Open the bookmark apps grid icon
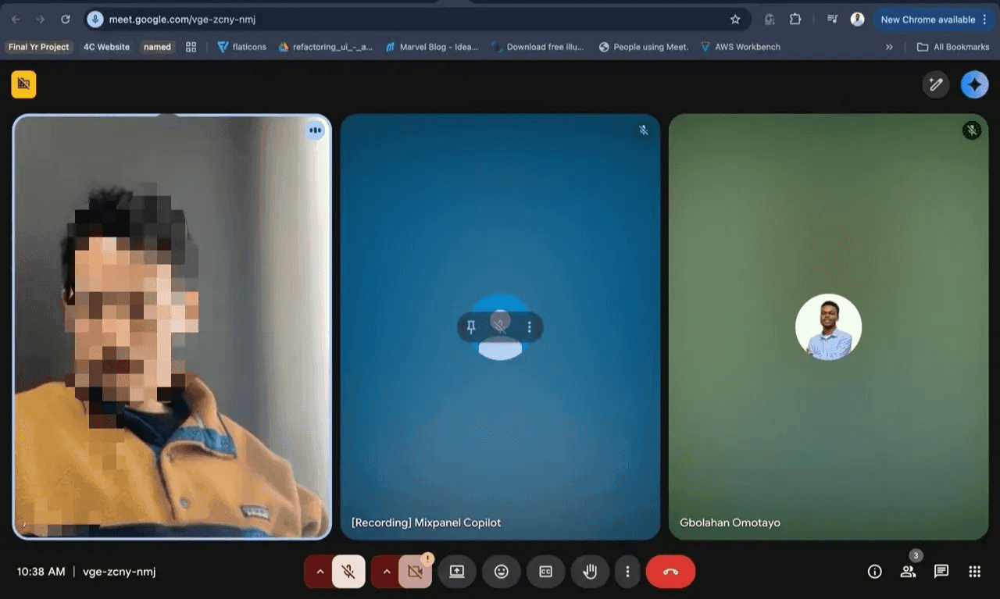 click(191, 47)
